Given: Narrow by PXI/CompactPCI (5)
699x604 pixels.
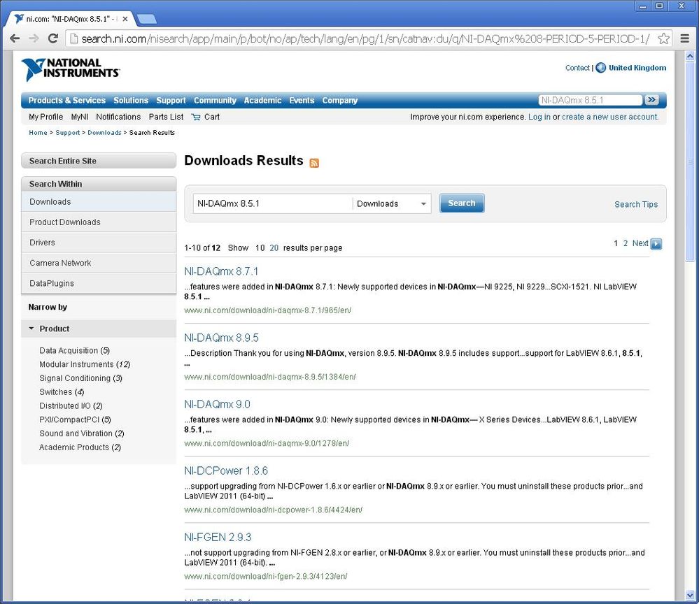Looking at the screenshot, I should [x=75, y=419].
